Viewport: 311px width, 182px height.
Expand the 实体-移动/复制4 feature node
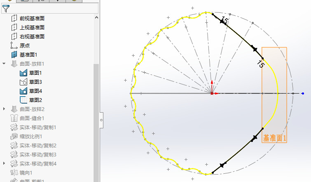(4, 163)
